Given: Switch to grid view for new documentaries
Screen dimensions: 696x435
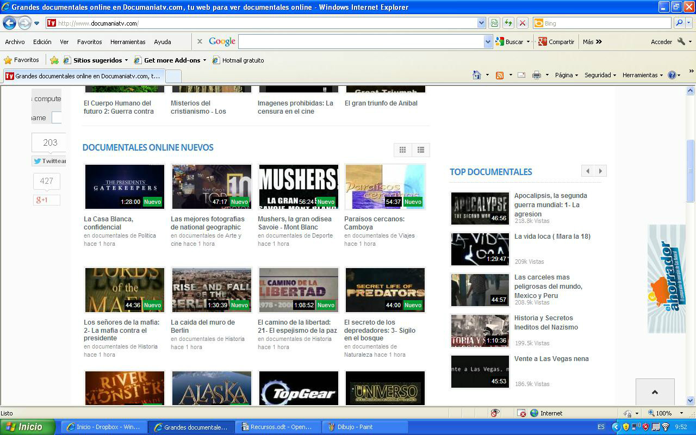Looking at the screenshot, I should [x=402, y=150].
